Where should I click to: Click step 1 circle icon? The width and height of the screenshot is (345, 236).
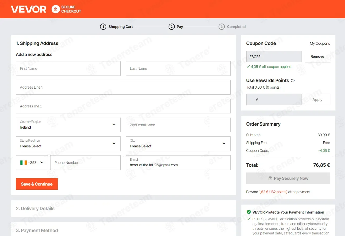pyautogui.click(x=103, y=27)
